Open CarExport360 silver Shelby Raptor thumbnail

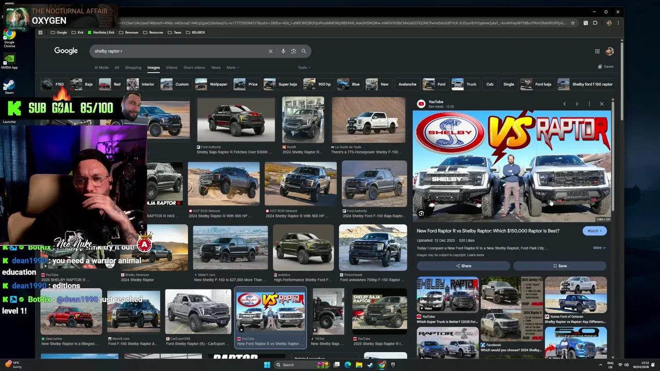[x=198, y=312]
